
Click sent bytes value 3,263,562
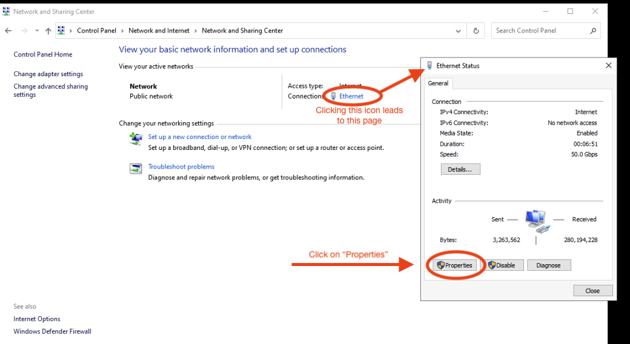tap(506, 240)
